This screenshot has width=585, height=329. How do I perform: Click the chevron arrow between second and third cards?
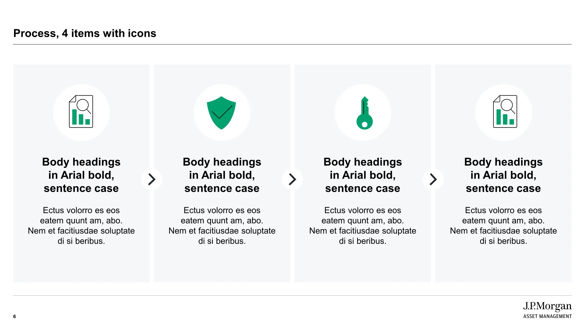(292, 179)
